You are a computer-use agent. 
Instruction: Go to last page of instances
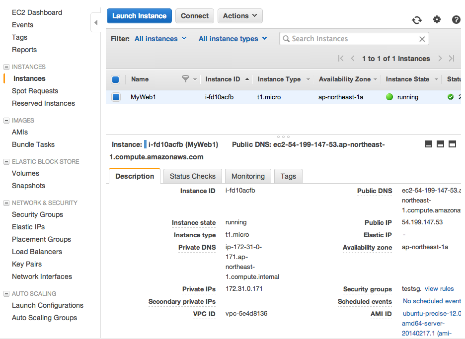(x=452, y=59)
